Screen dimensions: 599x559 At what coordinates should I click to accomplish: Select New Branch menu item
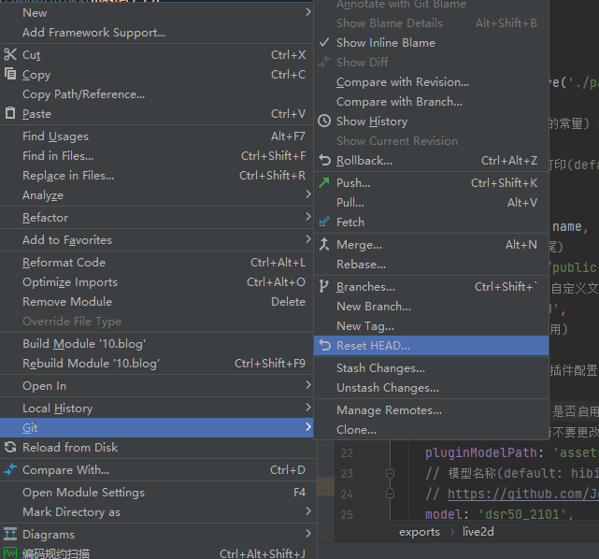[x=432, y=307]
